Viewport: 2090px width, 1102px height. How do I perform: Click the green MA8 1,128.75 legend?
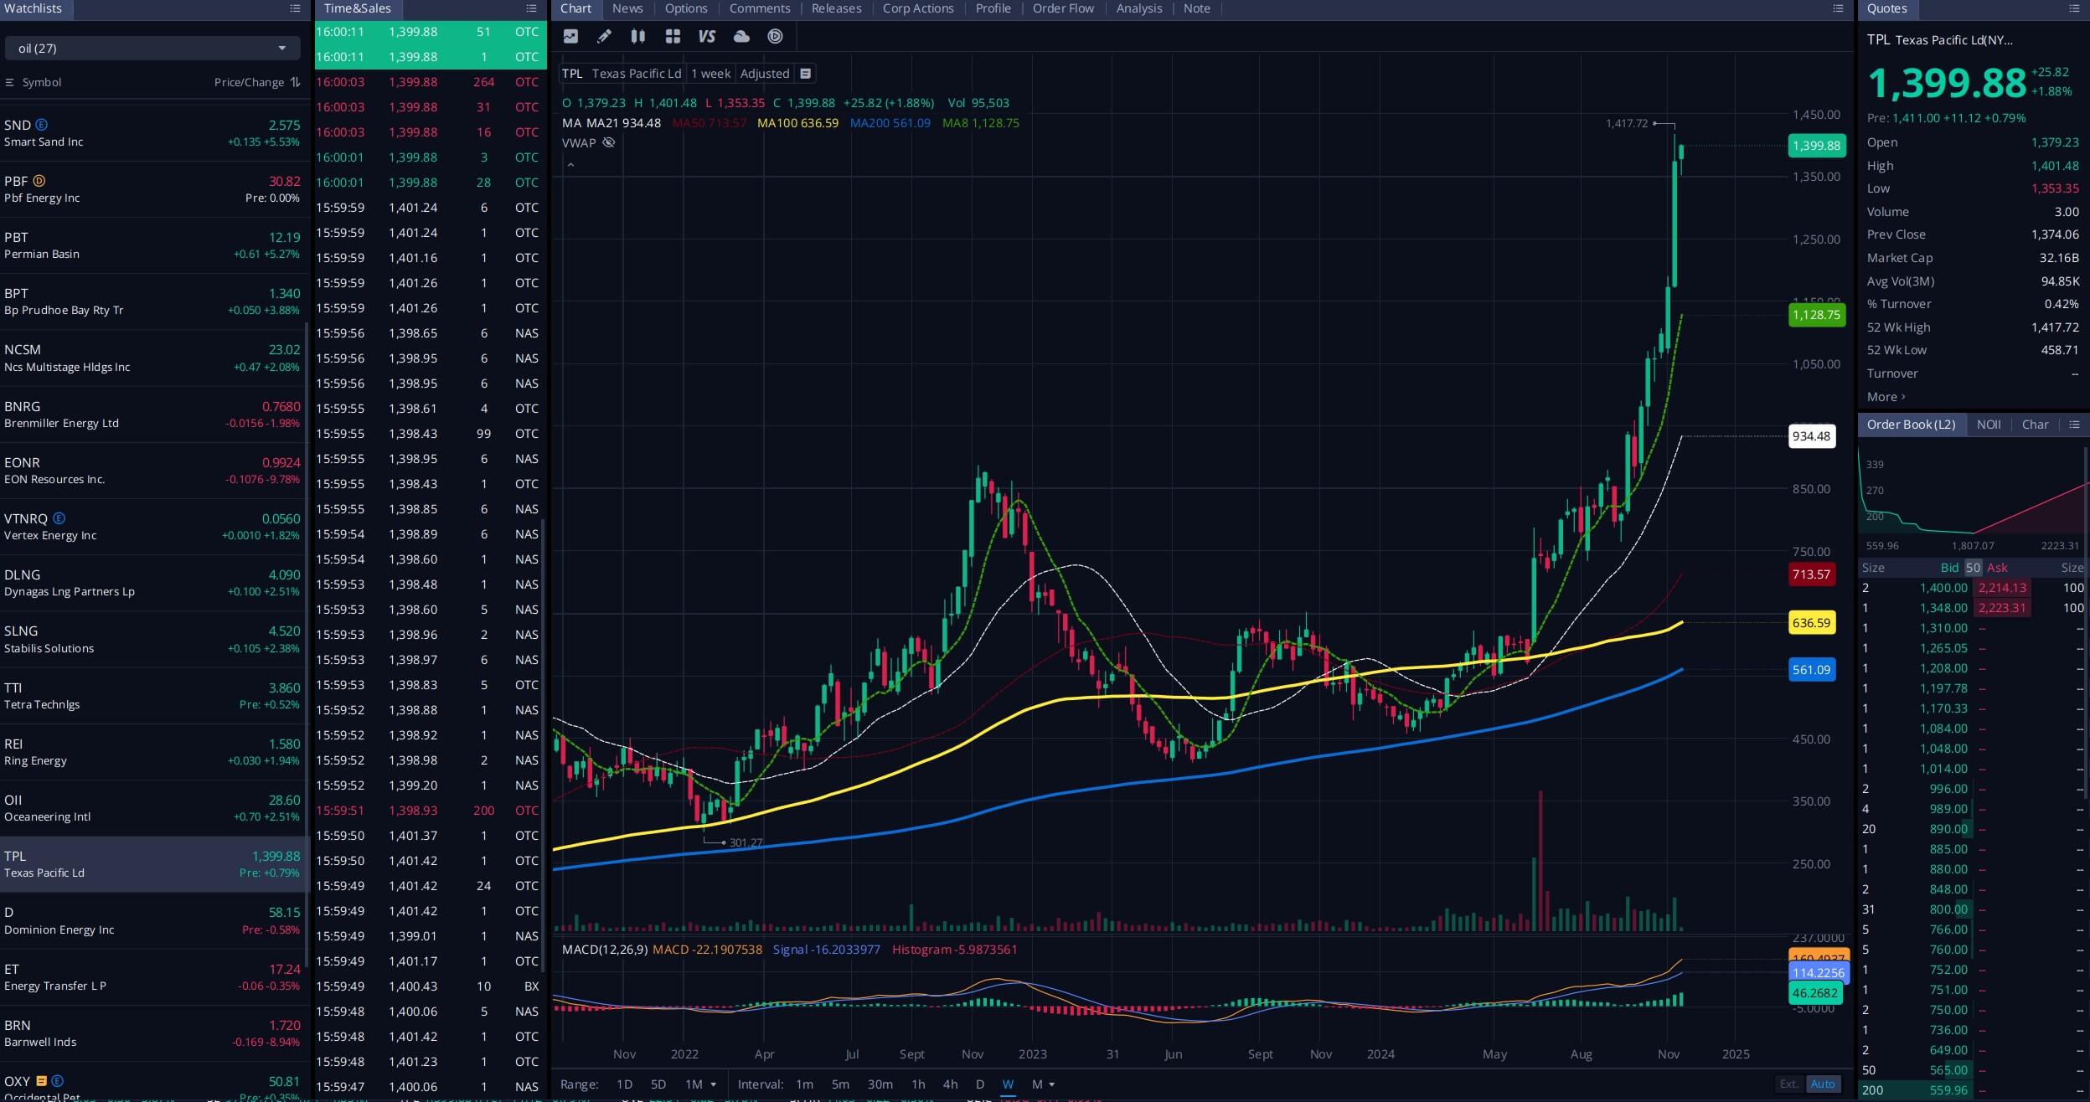tap(981, 123)
